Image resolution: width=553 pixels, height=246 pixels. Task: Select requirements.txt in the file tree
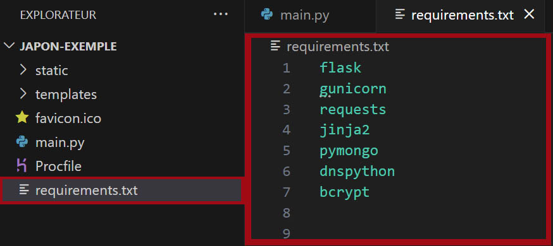(x=121, y=190)
